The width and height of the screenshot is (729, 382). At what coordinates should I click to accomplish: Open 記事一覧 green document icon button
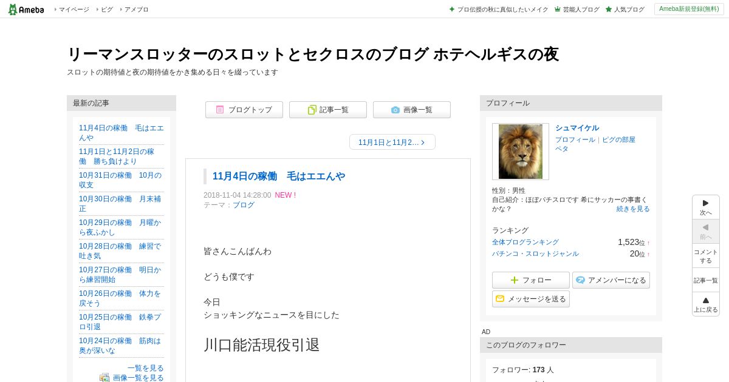tap(328, 110)
